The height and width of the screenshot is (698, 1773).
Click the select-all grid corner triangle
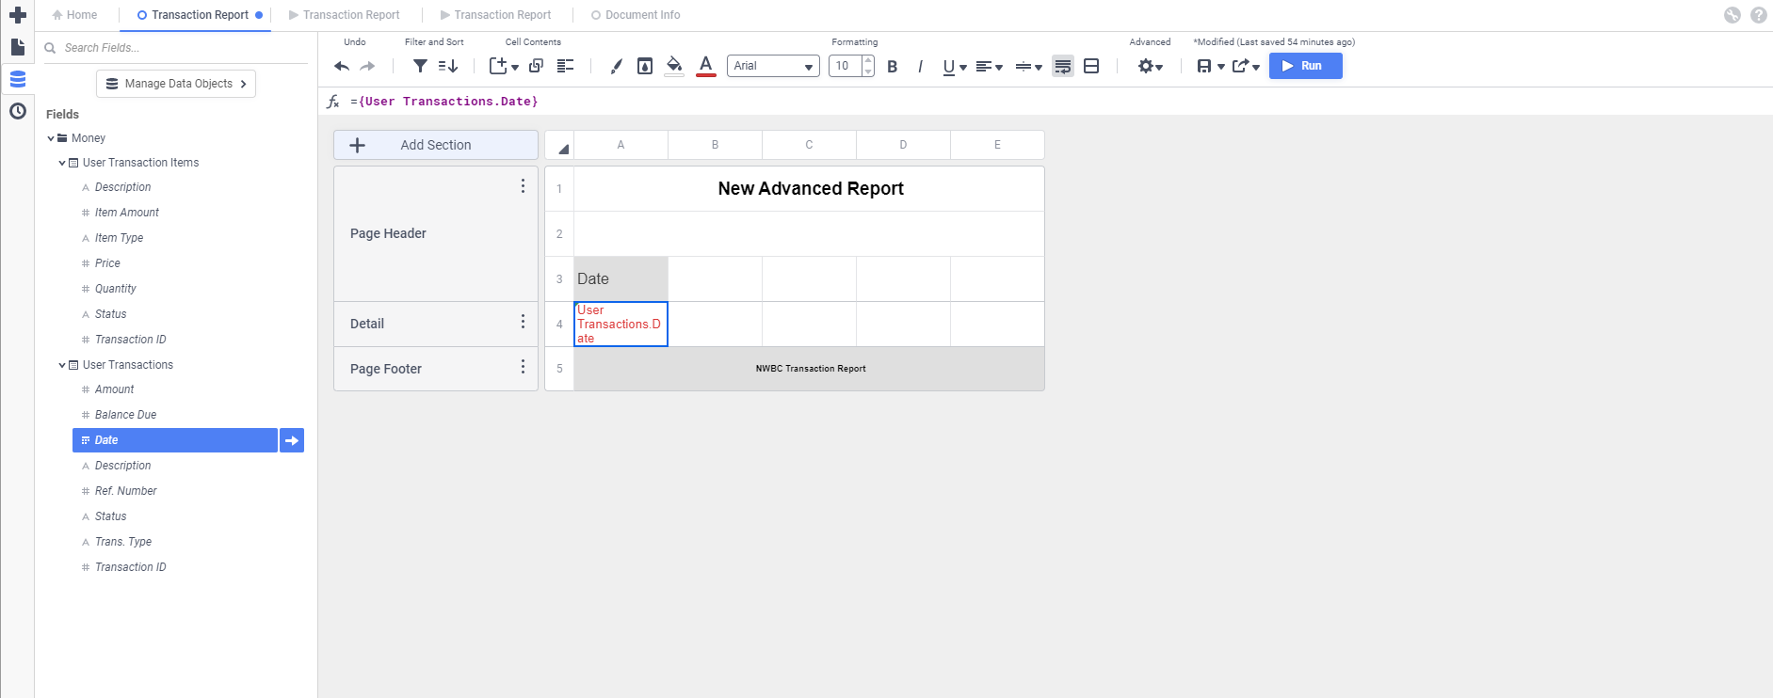[x=563, y=149]
